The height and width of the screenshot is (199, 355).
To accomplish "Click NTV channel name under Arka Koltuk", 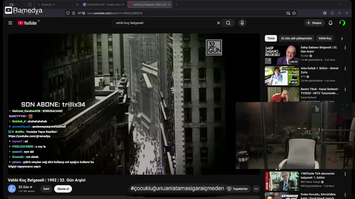I will pos(303,77).
